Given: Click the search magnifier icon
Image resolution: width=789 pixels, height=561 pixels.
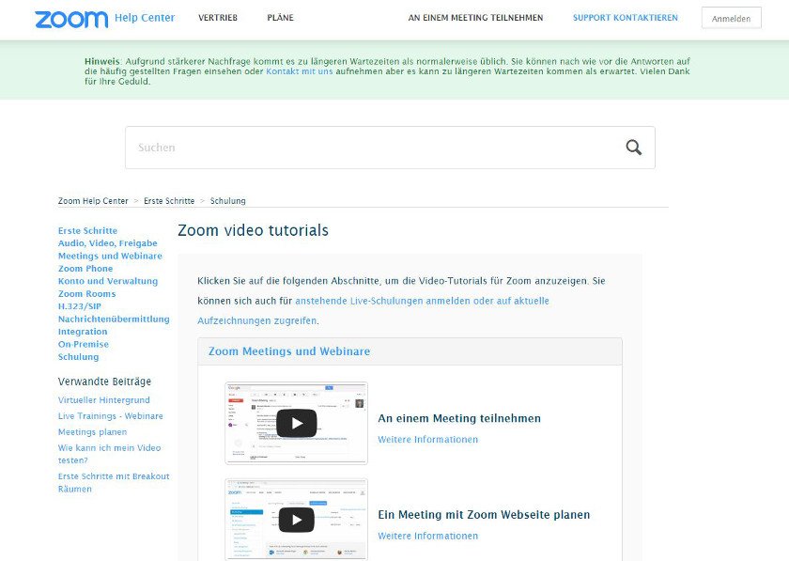Looking at the screenshot, I should pos(633,148).
